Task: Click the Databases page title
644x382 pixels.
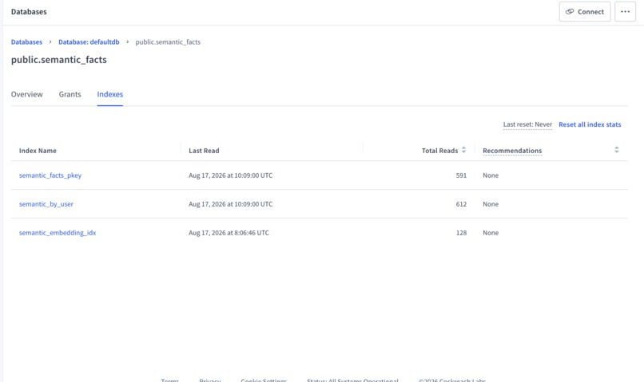Action: (x=29, y=12)
